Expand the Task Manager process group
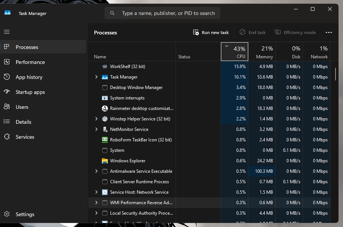 tap(96, 77)
